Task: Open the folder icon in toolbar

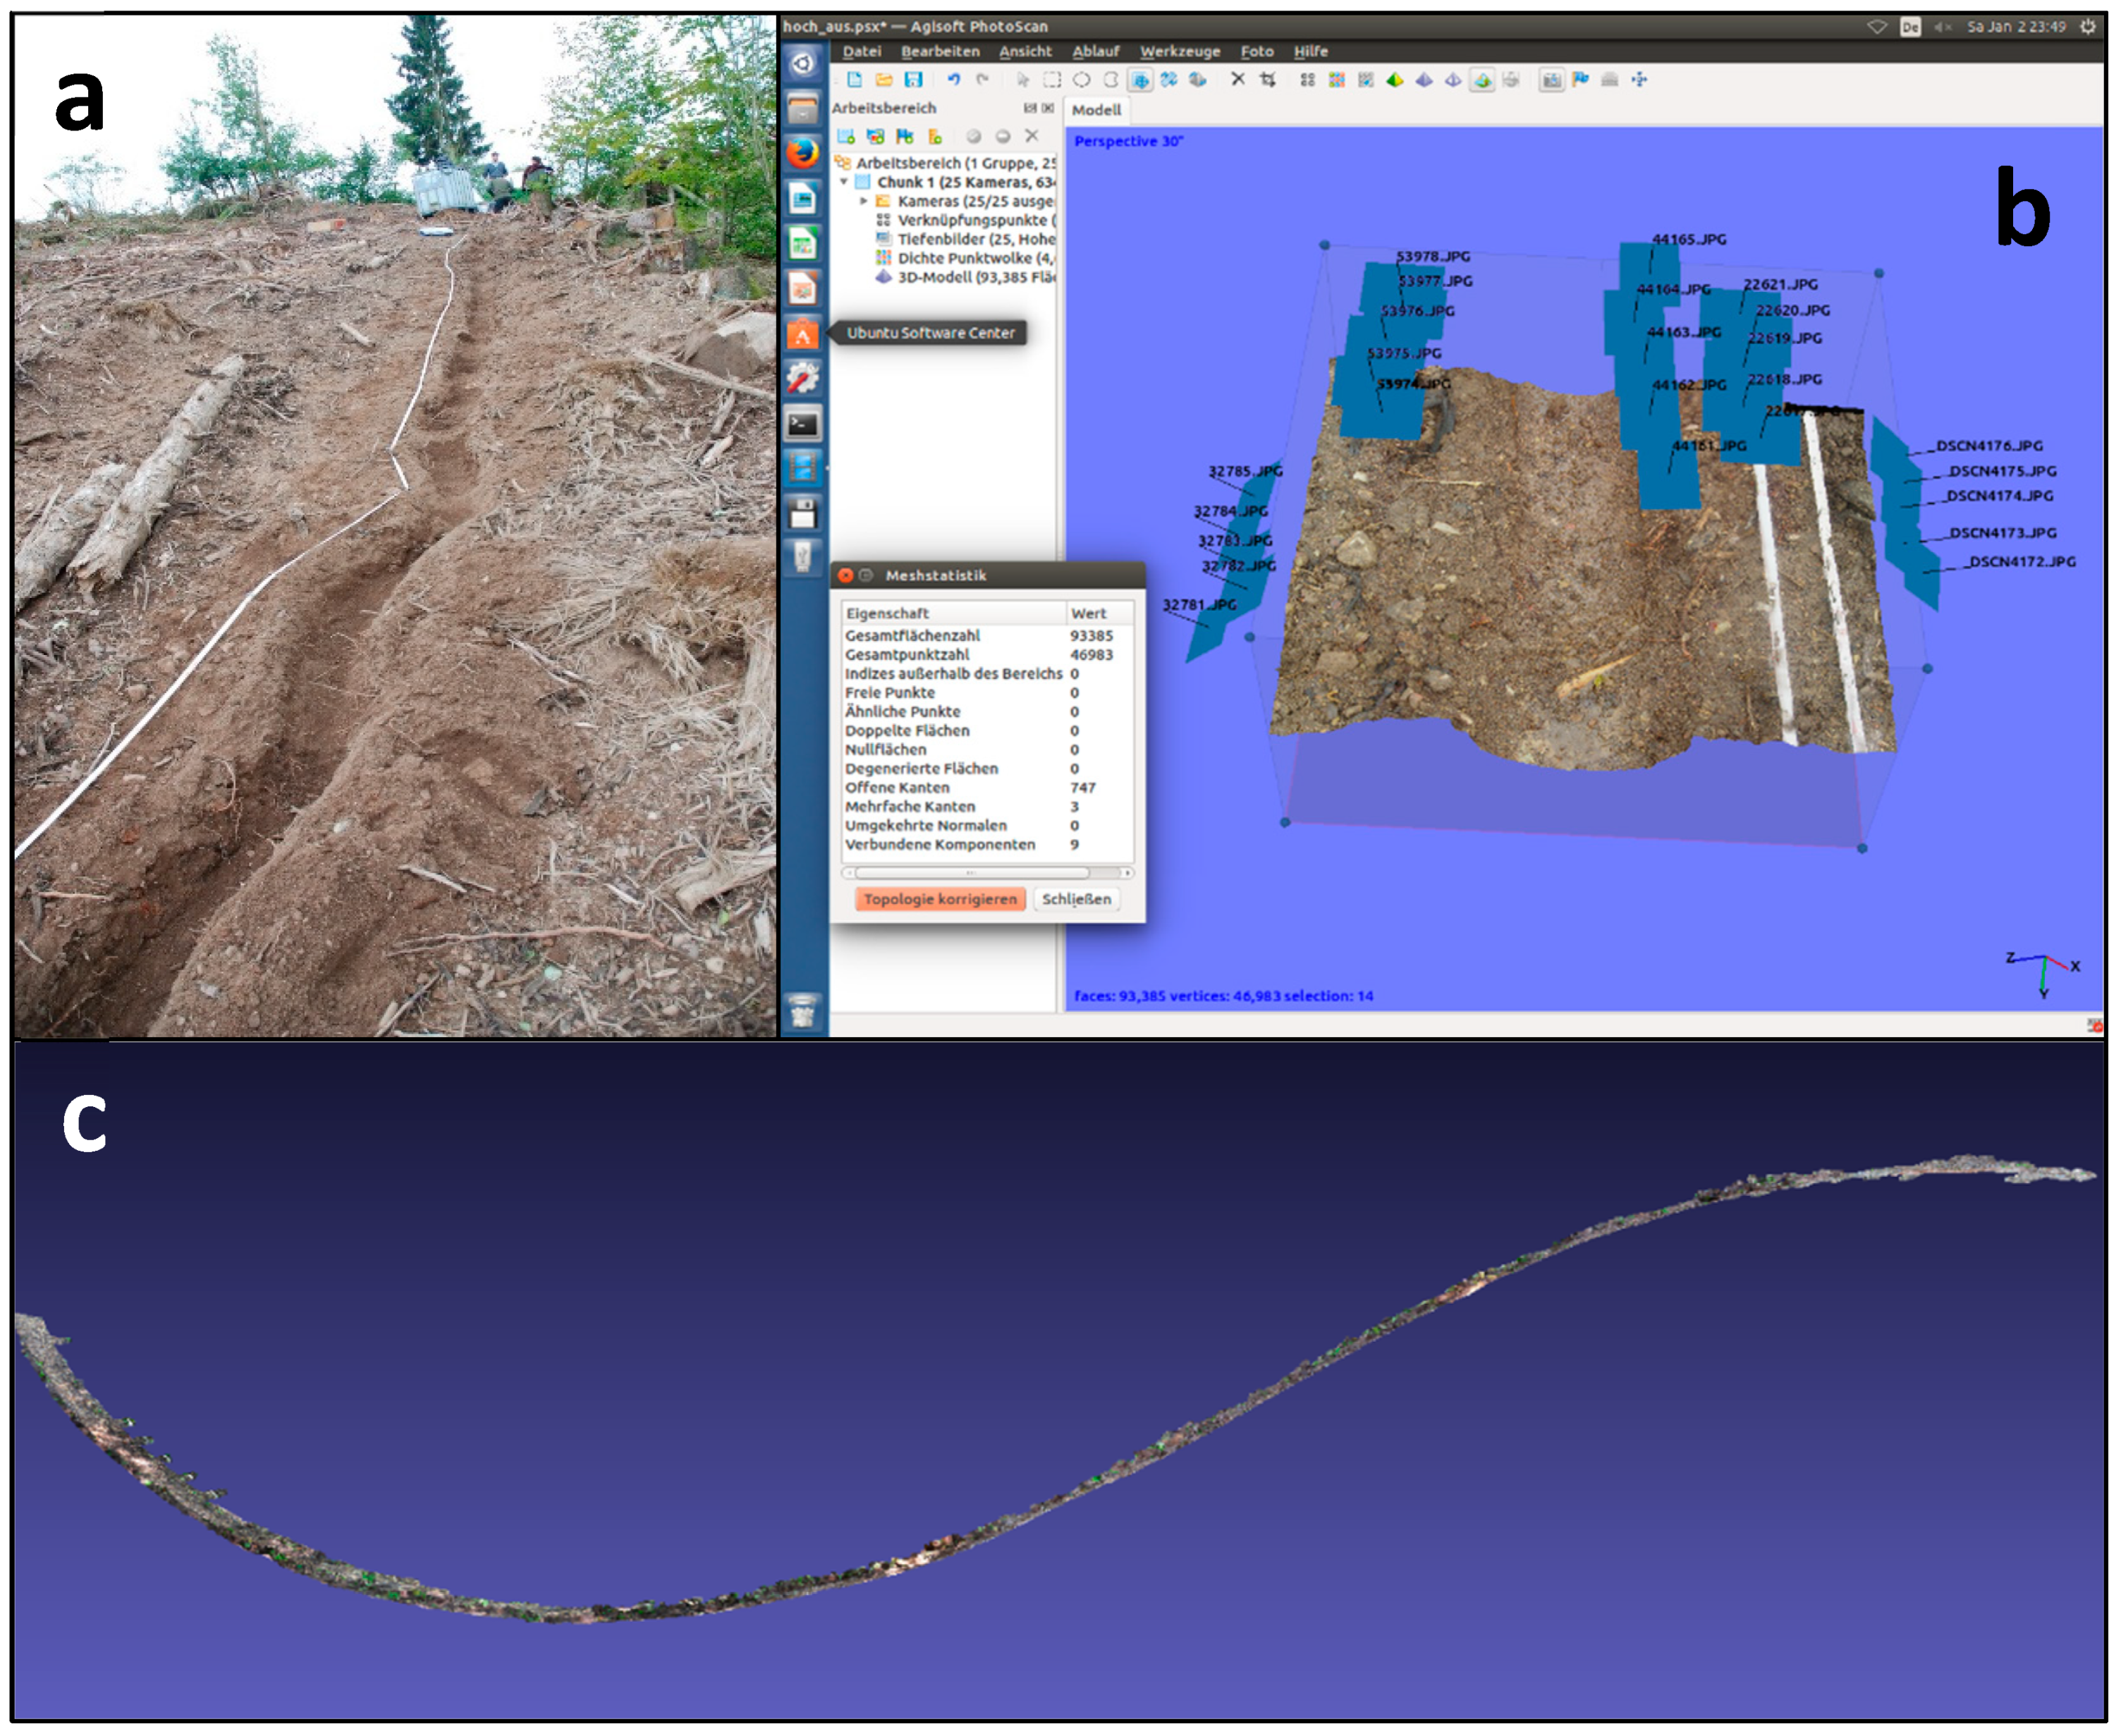Action: click(x=883, y=80)
